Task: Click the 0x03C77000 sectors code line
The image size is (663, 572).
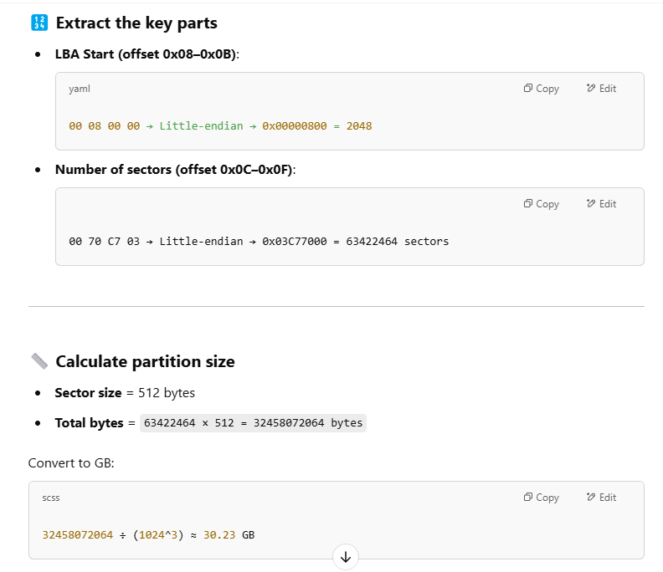Action: (x=259, y=242)
